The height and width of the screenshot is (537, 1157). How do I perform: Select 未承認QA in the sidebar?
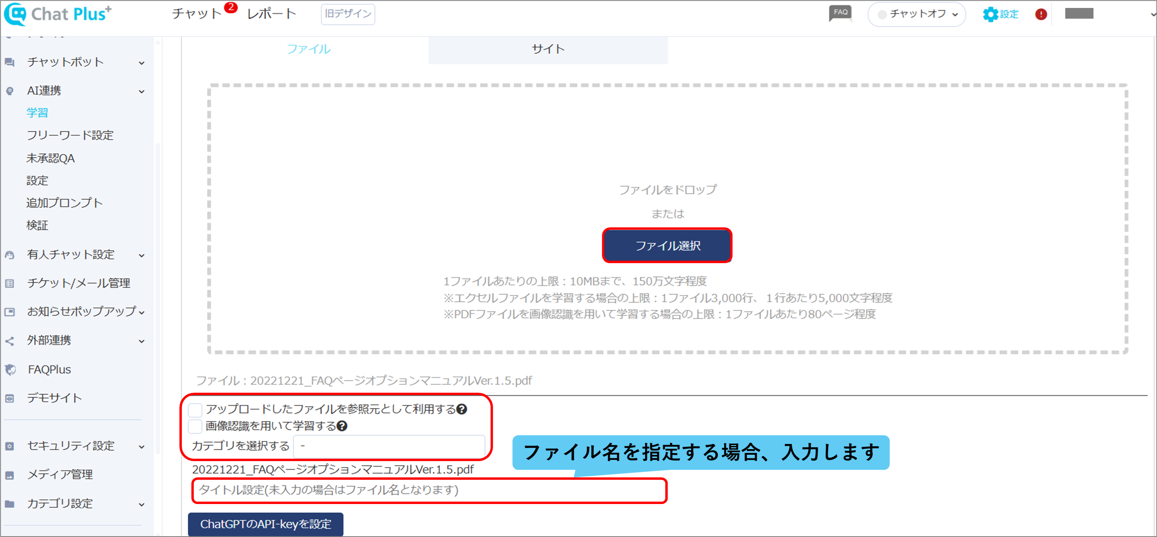(x=51, y=158)
